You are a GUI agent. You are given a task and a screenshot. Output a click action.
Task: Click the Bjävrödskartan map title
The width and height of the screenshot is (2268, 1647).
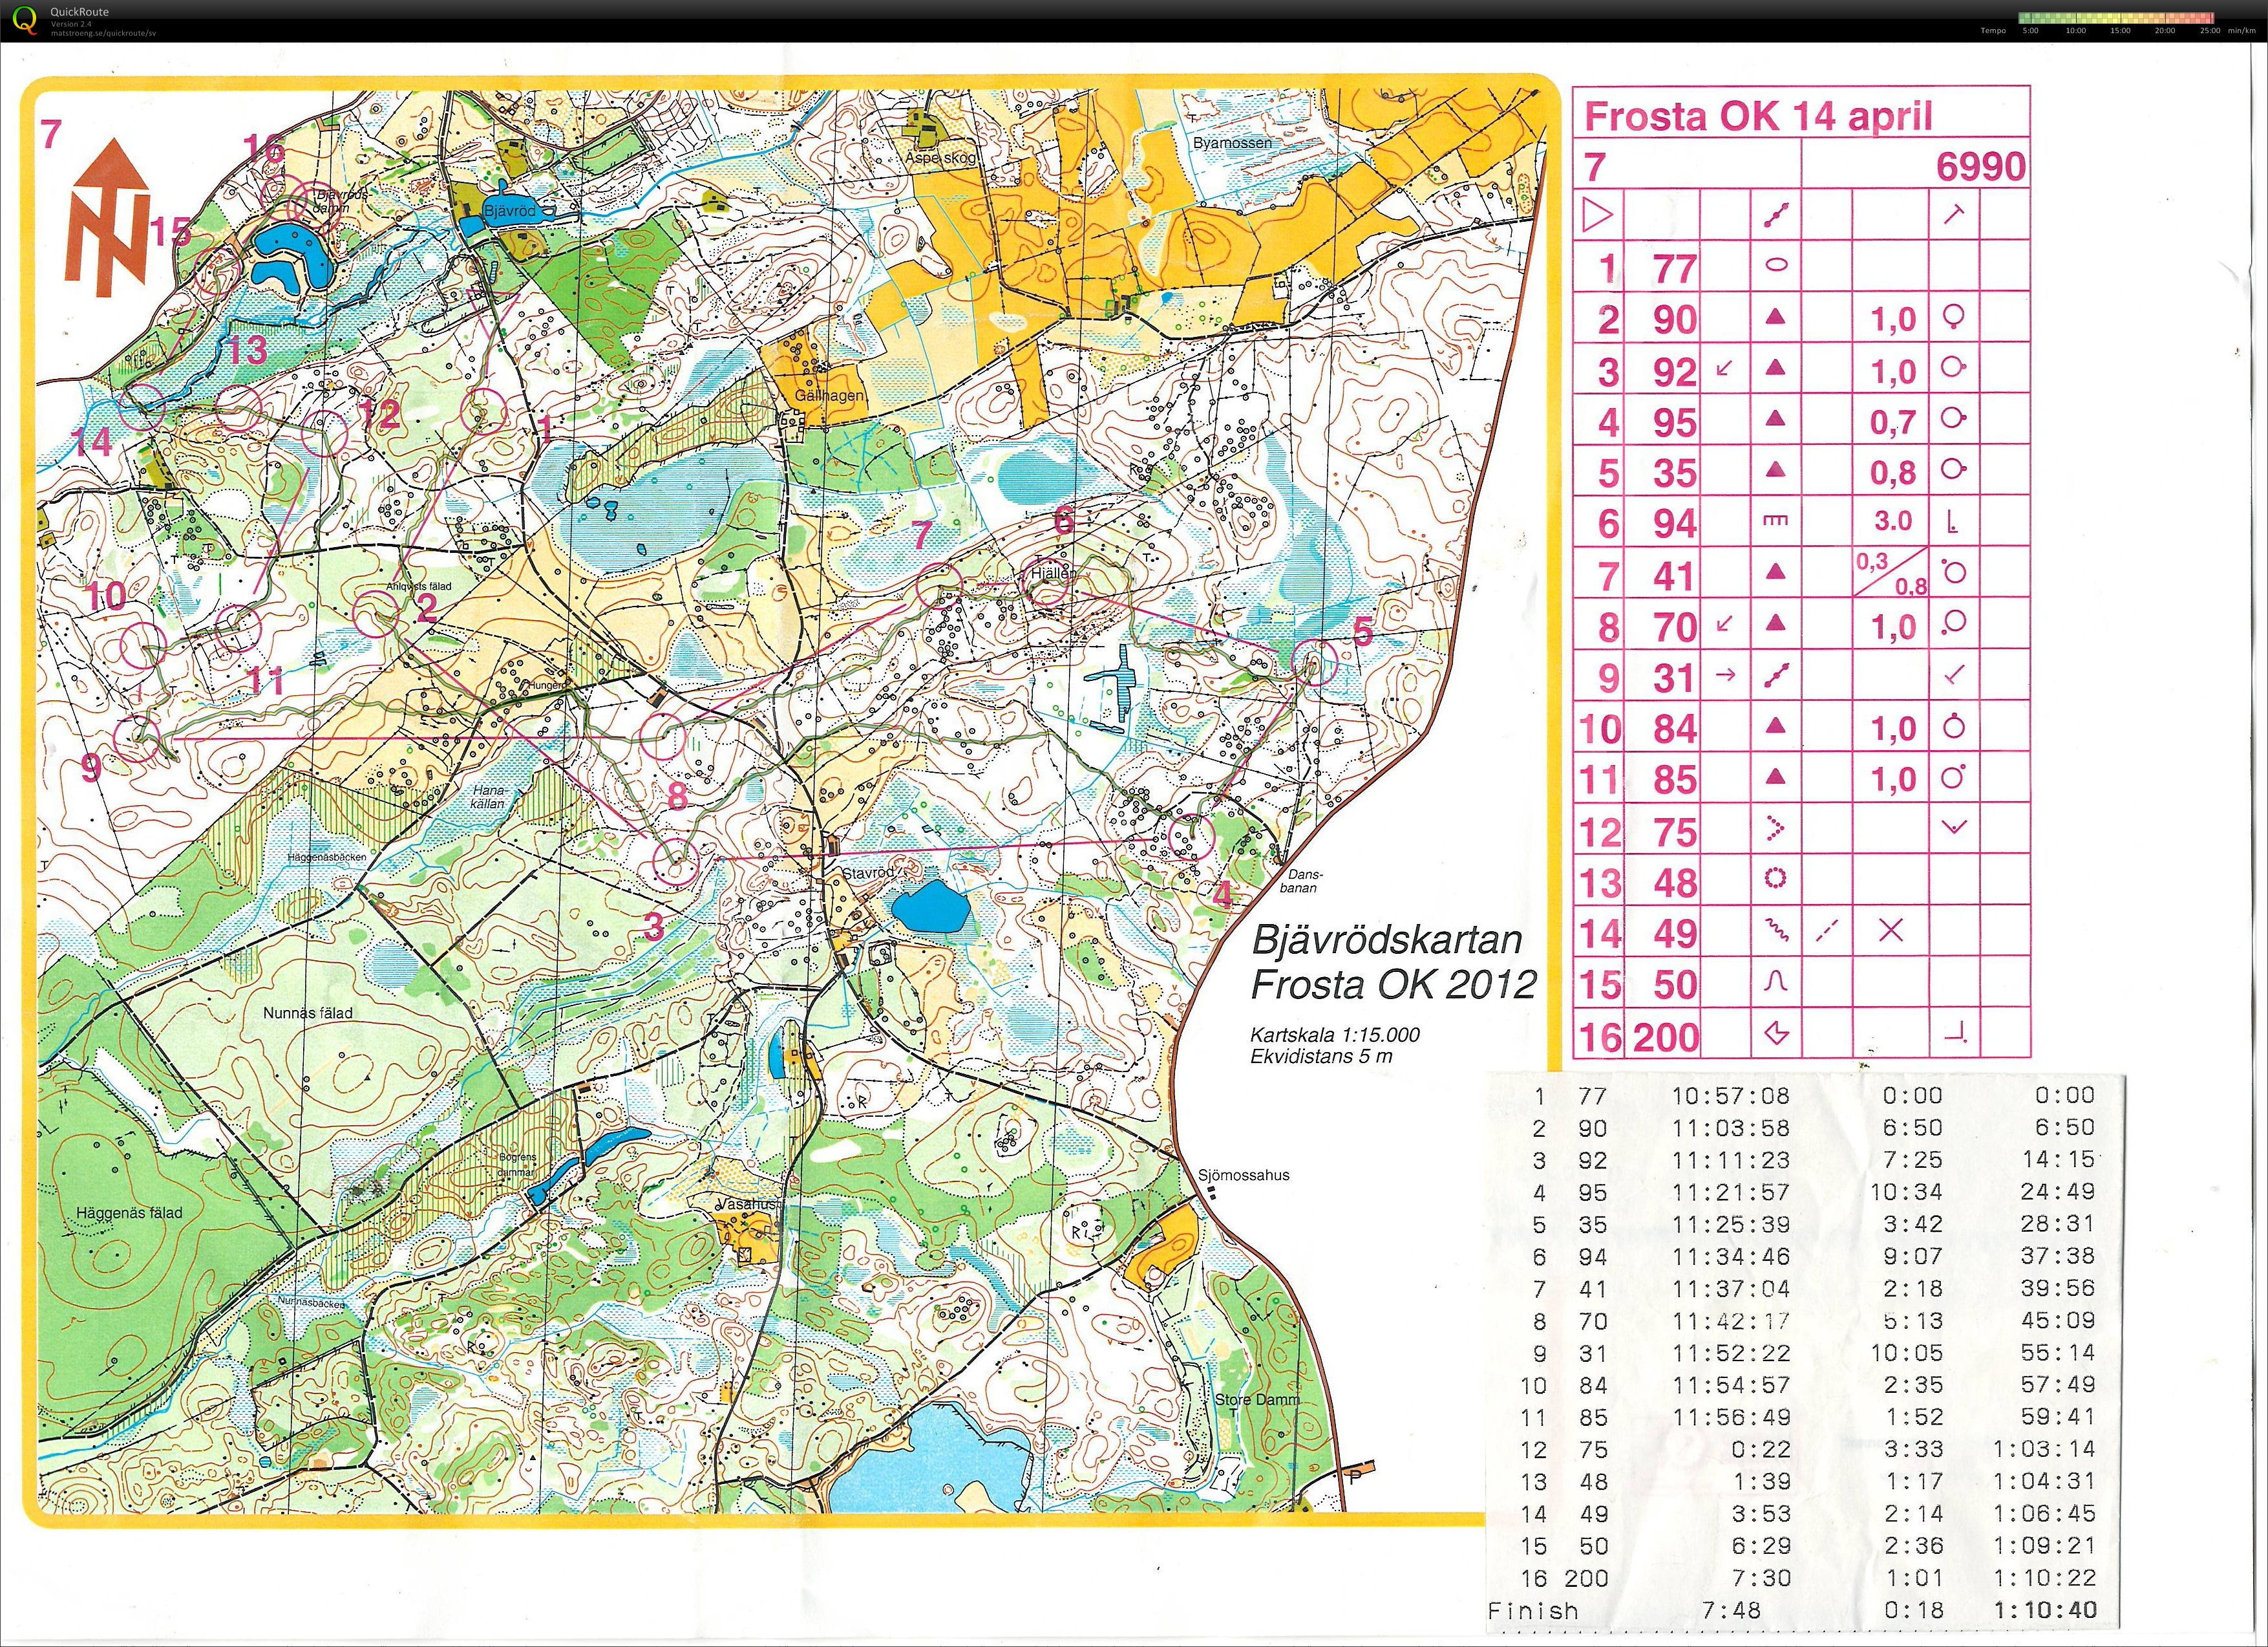pyautogui.click(x=1388, y=940)
